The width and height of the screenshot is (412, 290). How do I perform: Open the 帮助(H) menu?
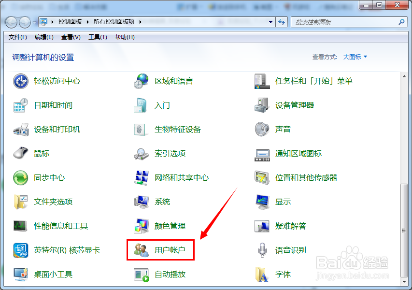pos(125,37)
